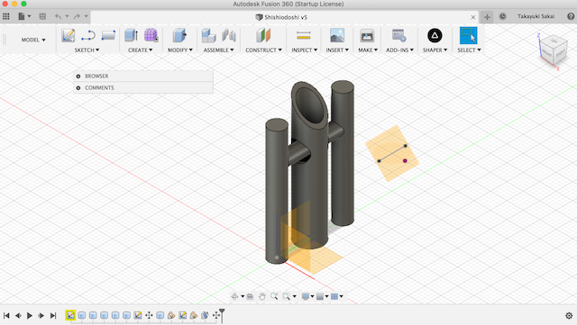Step forward one timeline feature
577x325 pixels.
pyautogui.click(x=41, y=315)
